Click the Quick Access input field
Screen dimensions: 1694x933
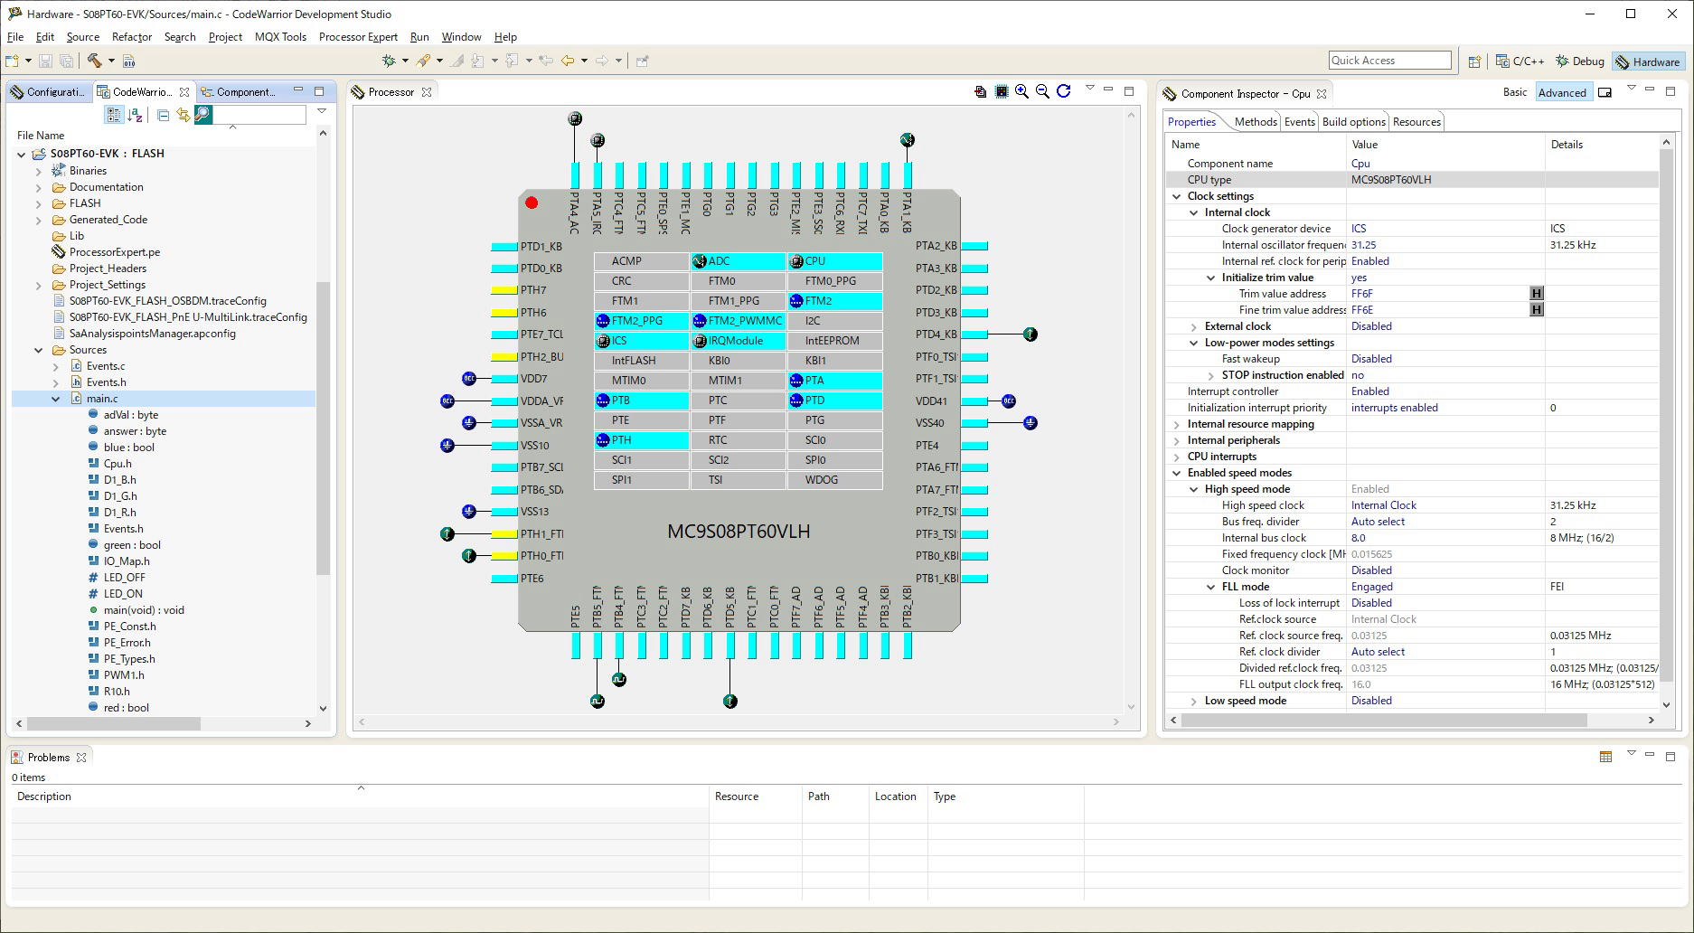1389,61
